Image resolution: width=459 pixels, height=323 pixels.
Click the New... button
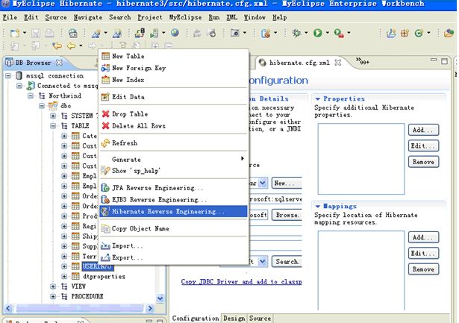(x=287, y=184)
